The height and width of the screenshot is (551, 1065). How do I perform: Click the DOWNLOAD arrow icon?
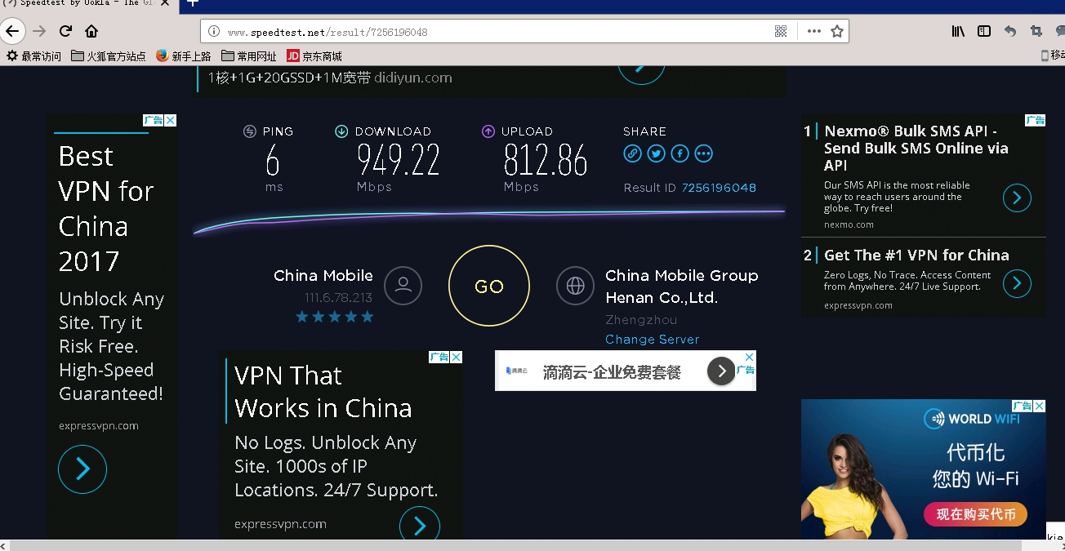pos(341,131)
